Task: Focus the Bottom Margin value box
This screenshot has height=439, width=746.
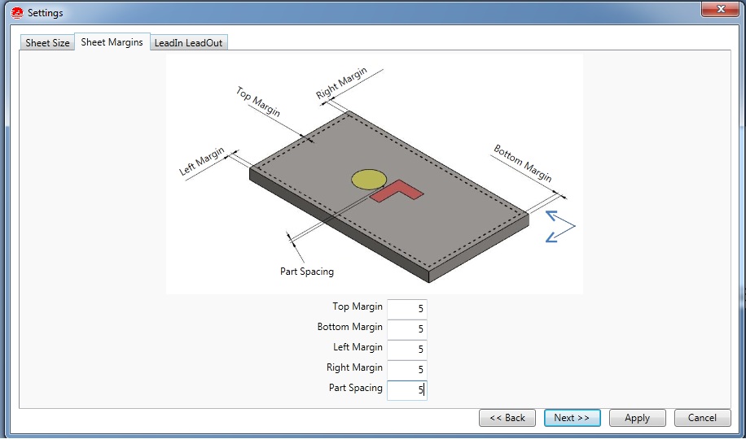Action: 406,329
